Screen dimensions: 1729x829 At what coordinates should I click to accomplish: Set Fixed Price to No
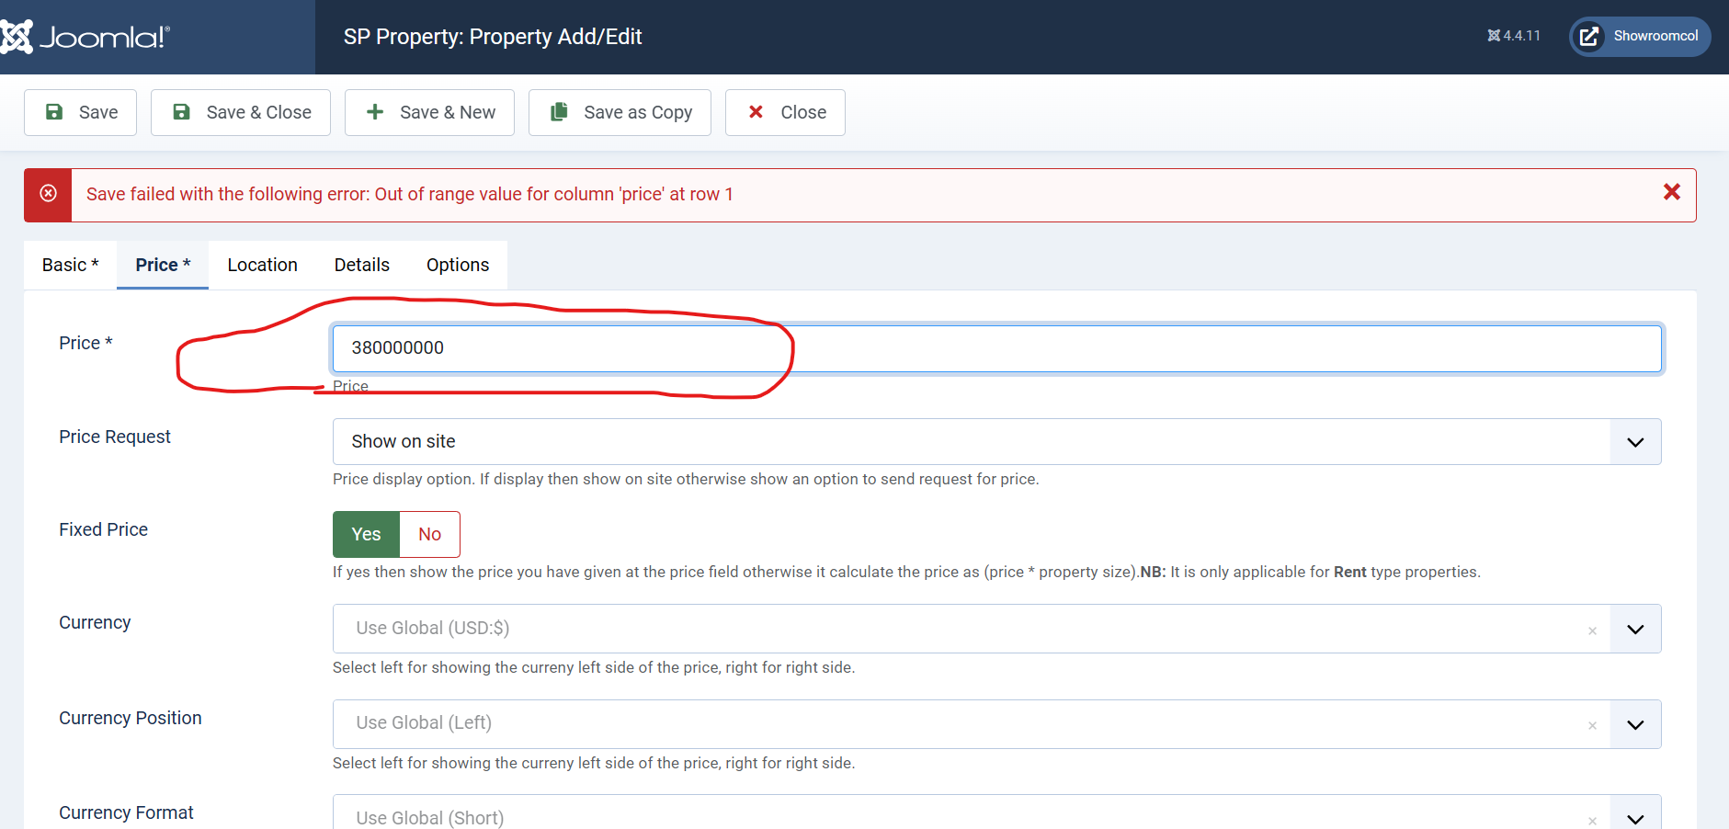pos(429,534)
